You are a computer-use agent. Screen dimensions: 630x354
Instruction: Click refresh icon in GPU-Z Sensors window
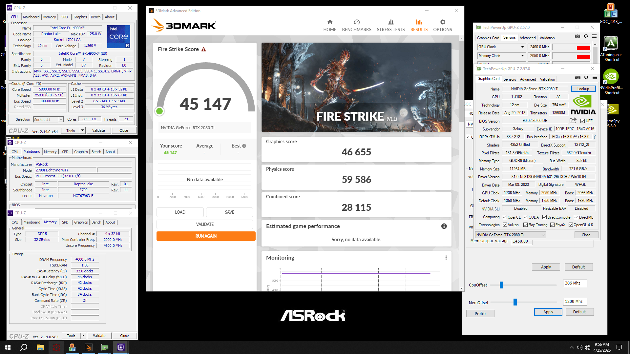(x=586, y=36)
